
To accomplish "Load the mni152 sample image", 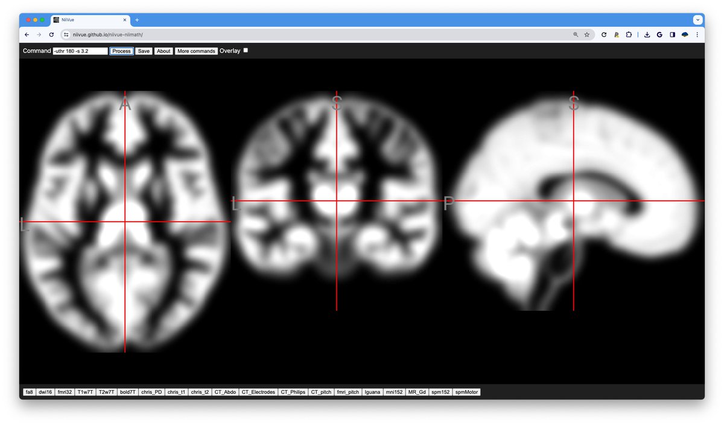I will click(x=394, y=392).
